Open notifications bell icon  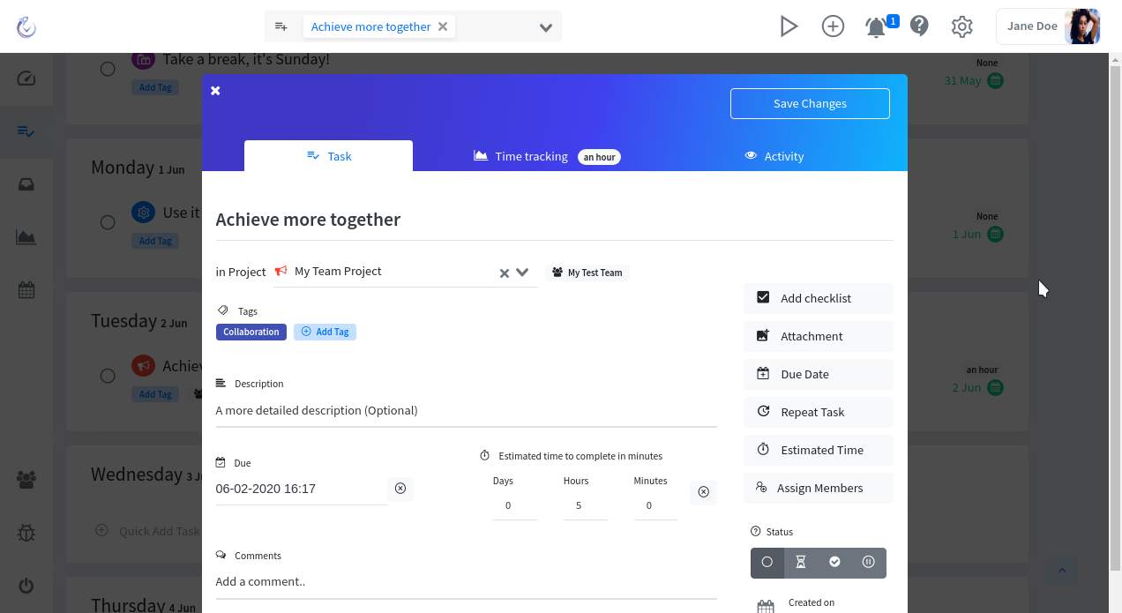[x=876, y=26]
